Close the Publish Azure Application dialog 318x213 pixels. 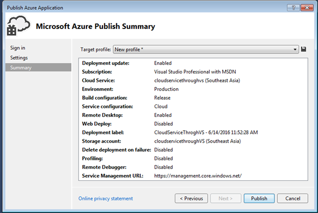pos(307,7)
